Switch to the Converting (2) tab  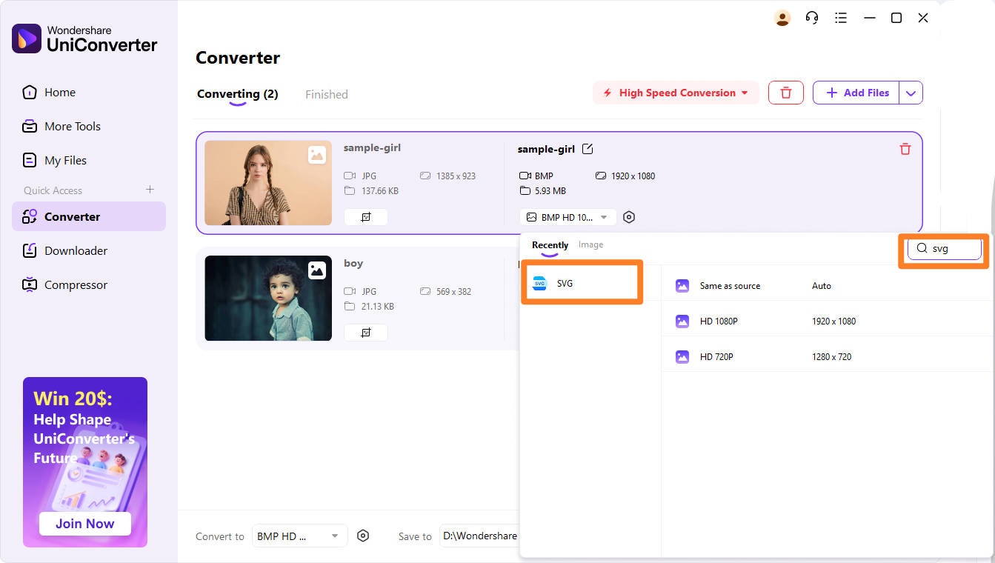[237, 94]
